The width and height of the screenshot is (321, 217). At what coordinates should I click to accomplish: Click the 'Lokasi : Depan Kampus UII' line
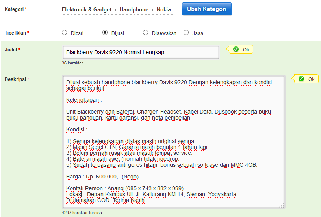pos(152,194)
